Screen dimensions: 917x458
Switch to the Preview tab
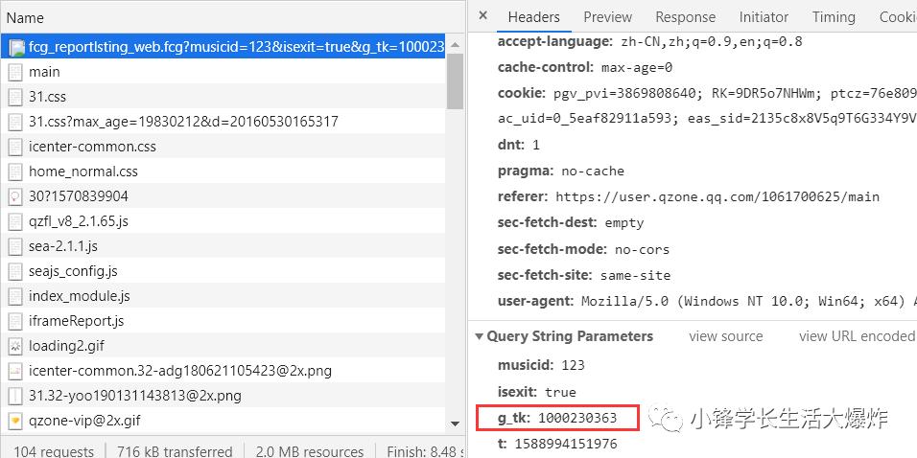pos(607,17)
